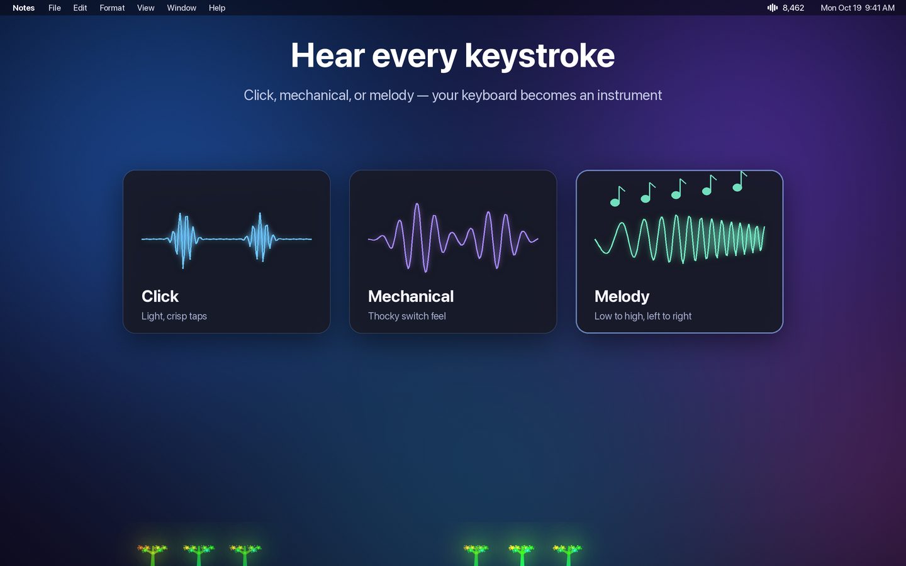
Task: Select the Mechanical sound card
Action: [x=453, y=252]
